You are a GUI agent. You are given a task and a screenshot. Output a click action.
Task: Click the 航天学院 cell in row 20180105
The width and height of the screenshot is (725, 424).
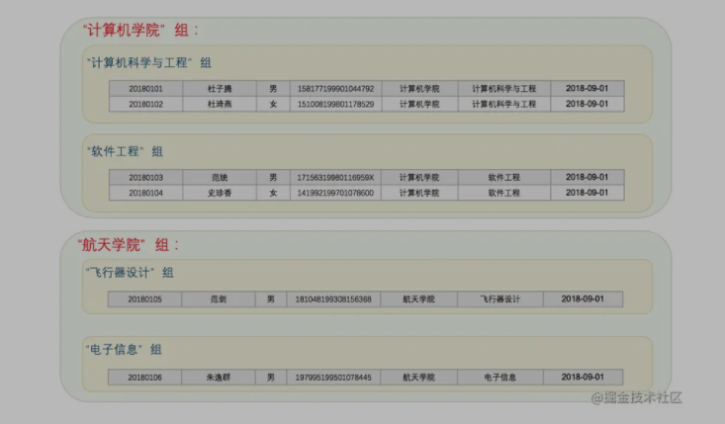click(419, 299)
